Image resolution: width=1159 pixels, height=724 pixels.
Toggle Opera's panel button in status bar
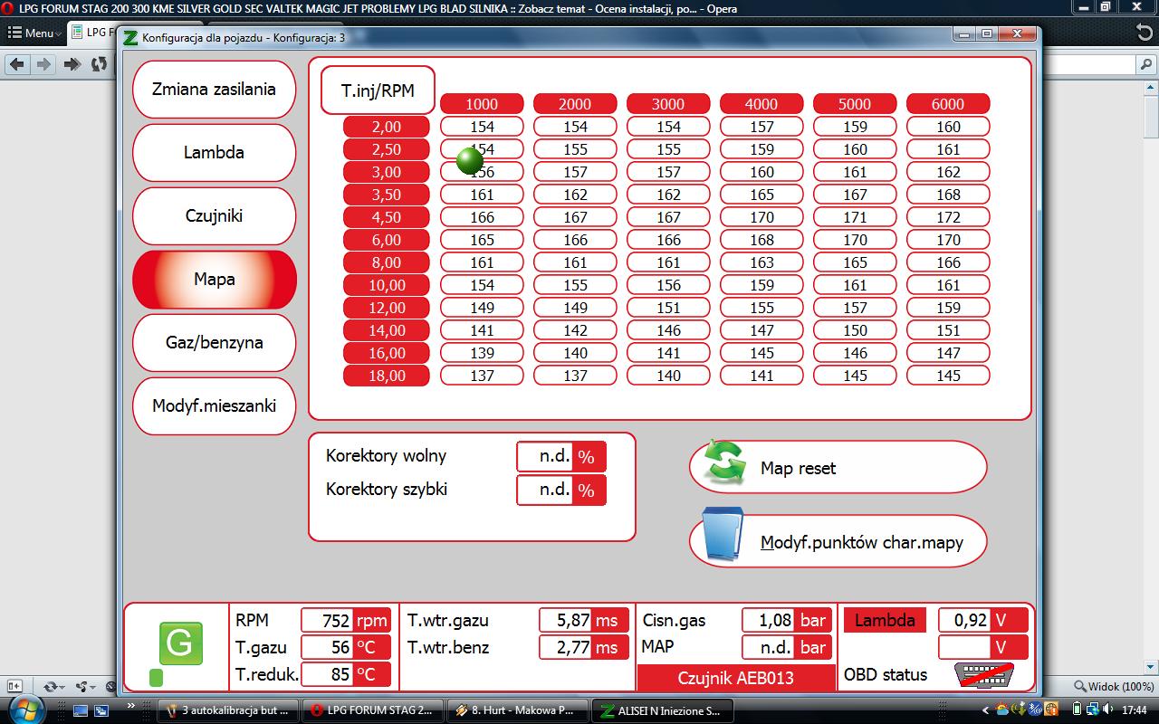pos(13,687)
